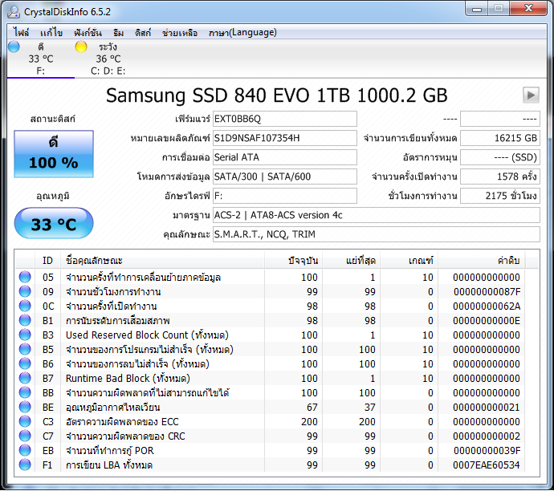Click raw value 0007EAE60534
This screenshot has width=554, height=491.
tap(487, 465)
